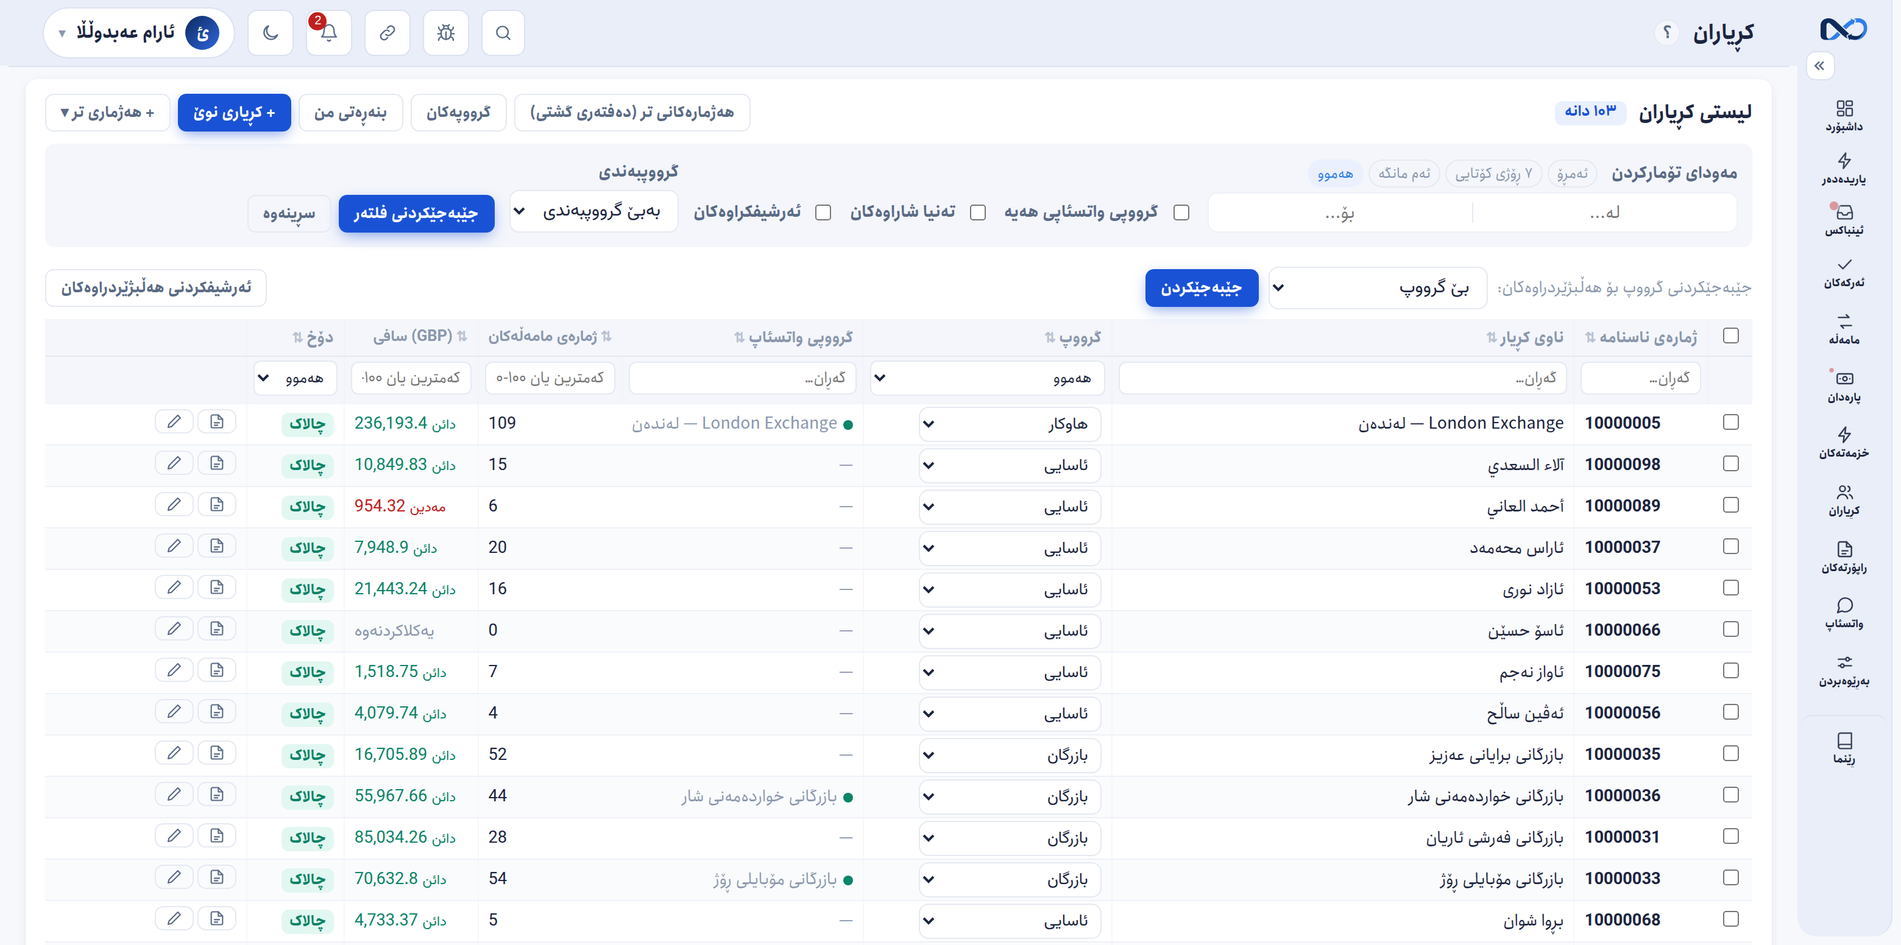Toggle dark mode moon icon
This screenshot has height=945, width=1901.
[x=270, y=32]
